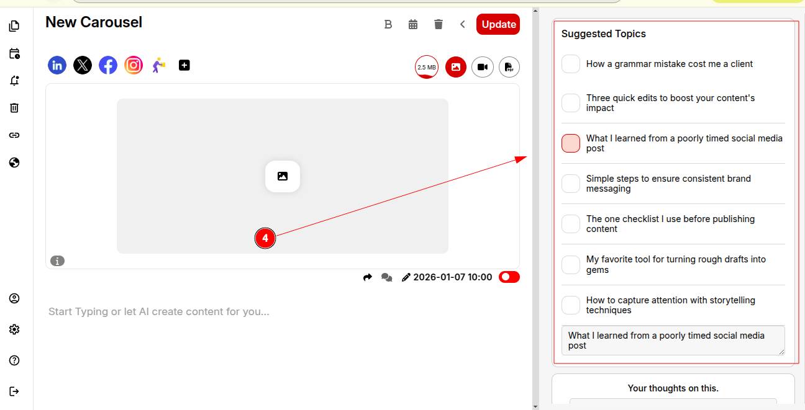The image size is (805, 410).
Task: Click the PDF upload icon
Action: click(x=509, y=67)
